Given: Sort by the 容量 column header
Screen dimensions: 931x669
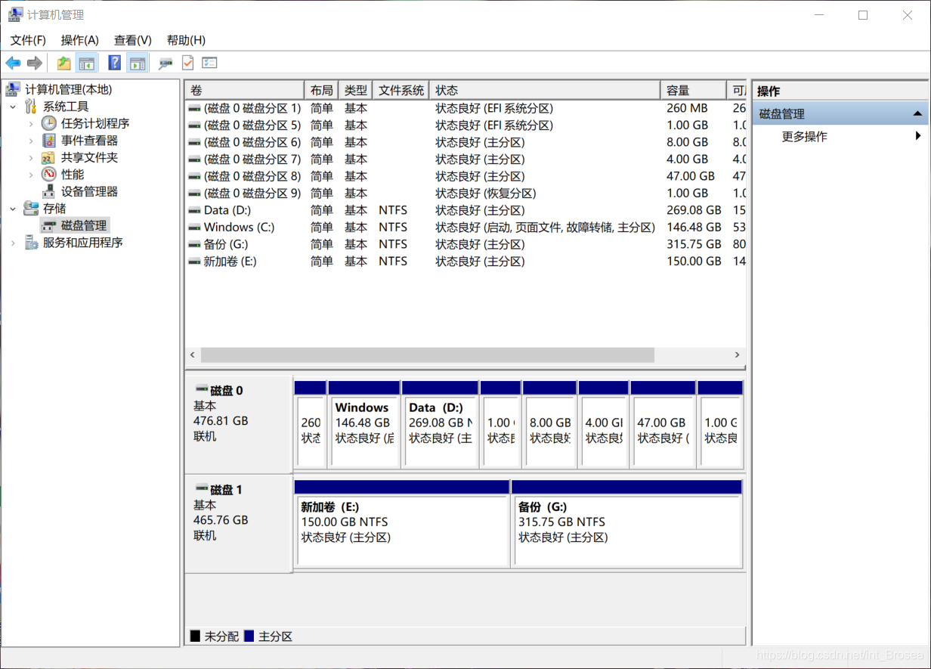Looking at the screenshot, I should click(x=693, y=90).
